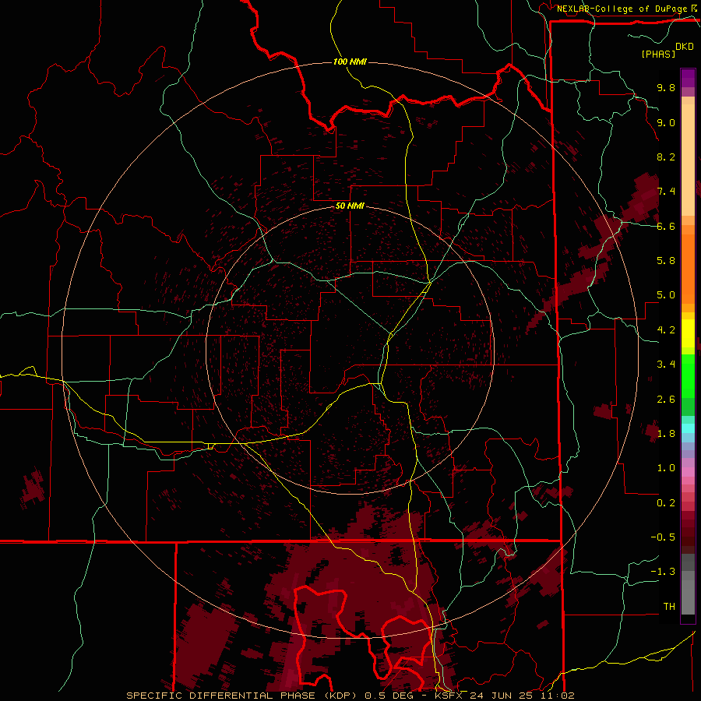Click the bright green color scale segment
The height and width of the screenshot is (701, 701).
tap(688, 376)
